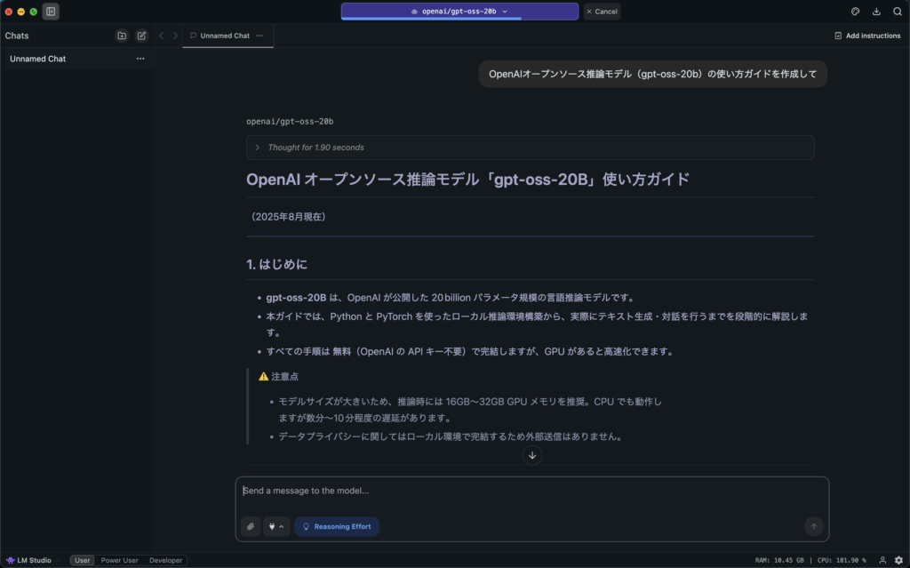Click the gpt-oss-20B guide title heading

pyautogui.click(x=467, y=179)
